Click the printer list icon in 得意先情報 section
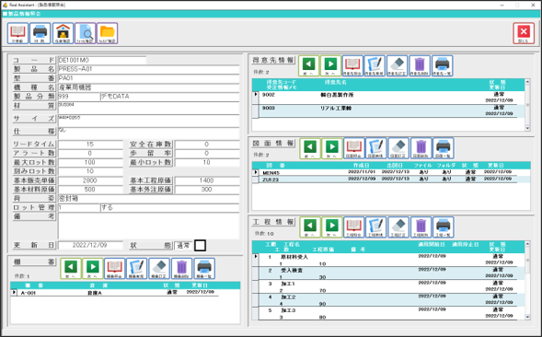 [x=442, y=65]
